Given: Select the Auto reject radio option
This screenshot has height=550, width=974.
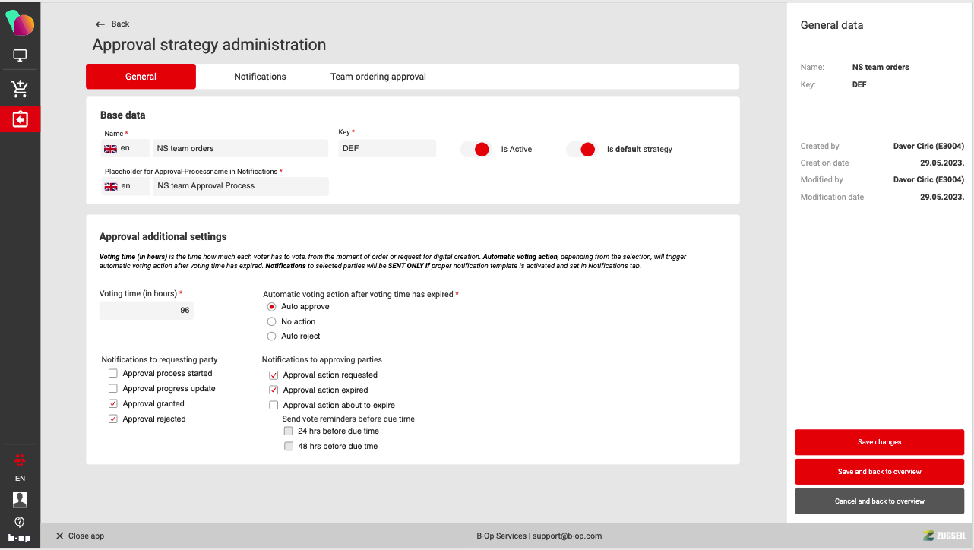Looking at the screenshot, I should (271, 337).
